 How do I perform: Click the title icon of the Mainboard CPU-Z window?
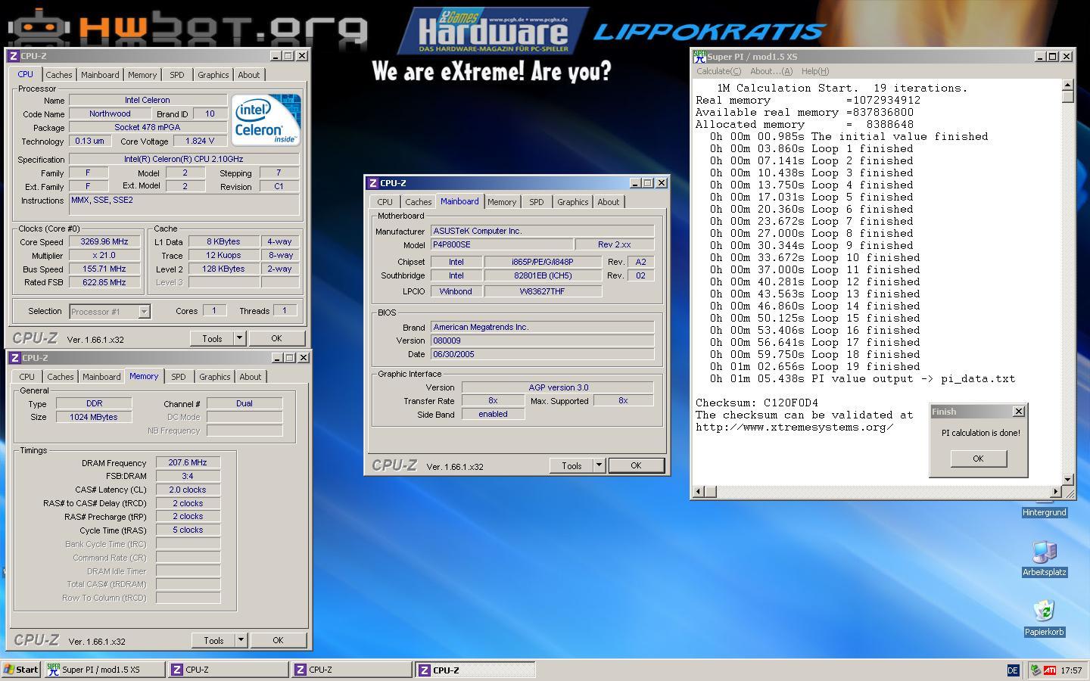pyautogui.click(x=372, y=183)
